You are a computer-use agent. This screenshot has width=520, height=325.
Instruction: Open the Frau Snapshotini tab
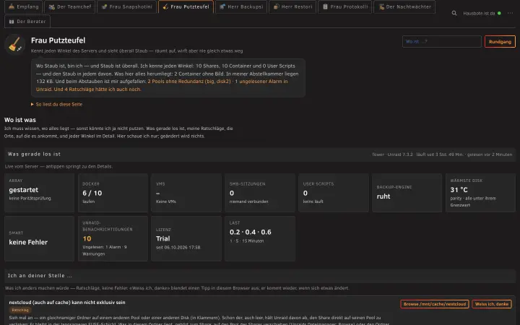tap(126, 6)
